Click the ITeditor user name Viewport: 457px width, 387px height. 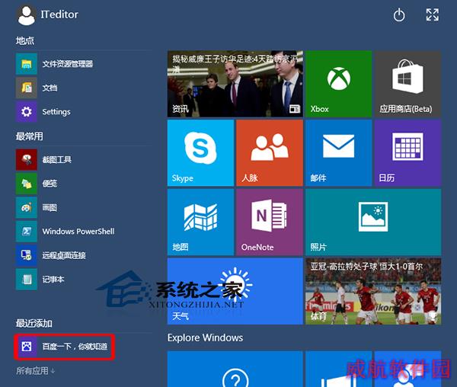tap(59, 14)
